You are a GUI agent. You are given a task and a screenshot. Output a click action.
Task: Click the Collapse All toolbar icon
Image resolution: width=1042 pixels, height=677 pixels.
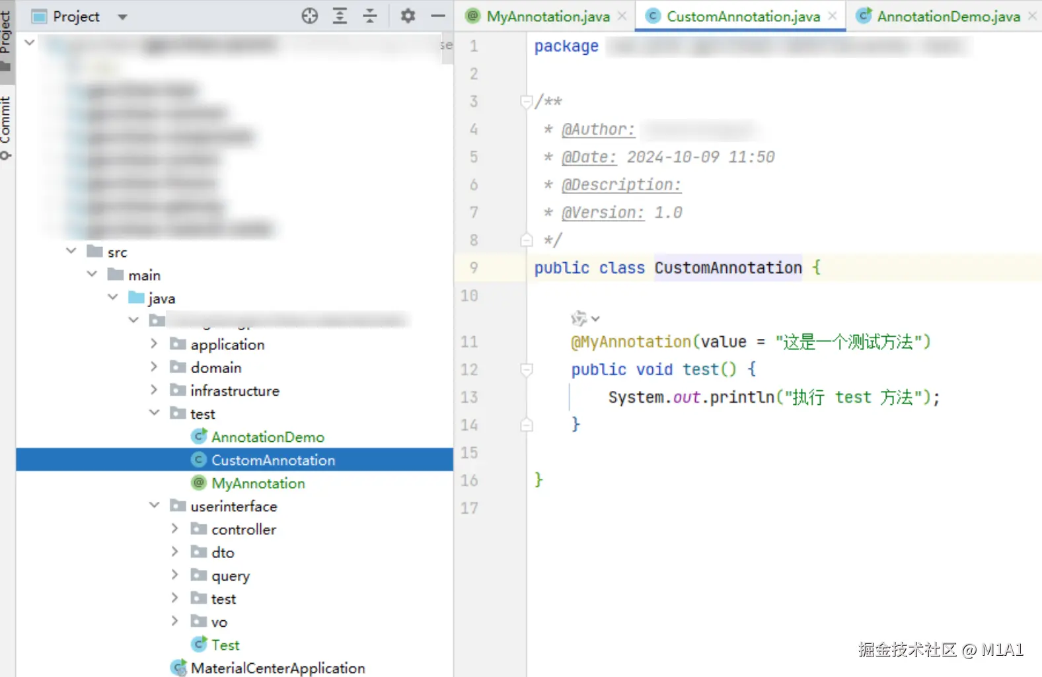point(370,16)
